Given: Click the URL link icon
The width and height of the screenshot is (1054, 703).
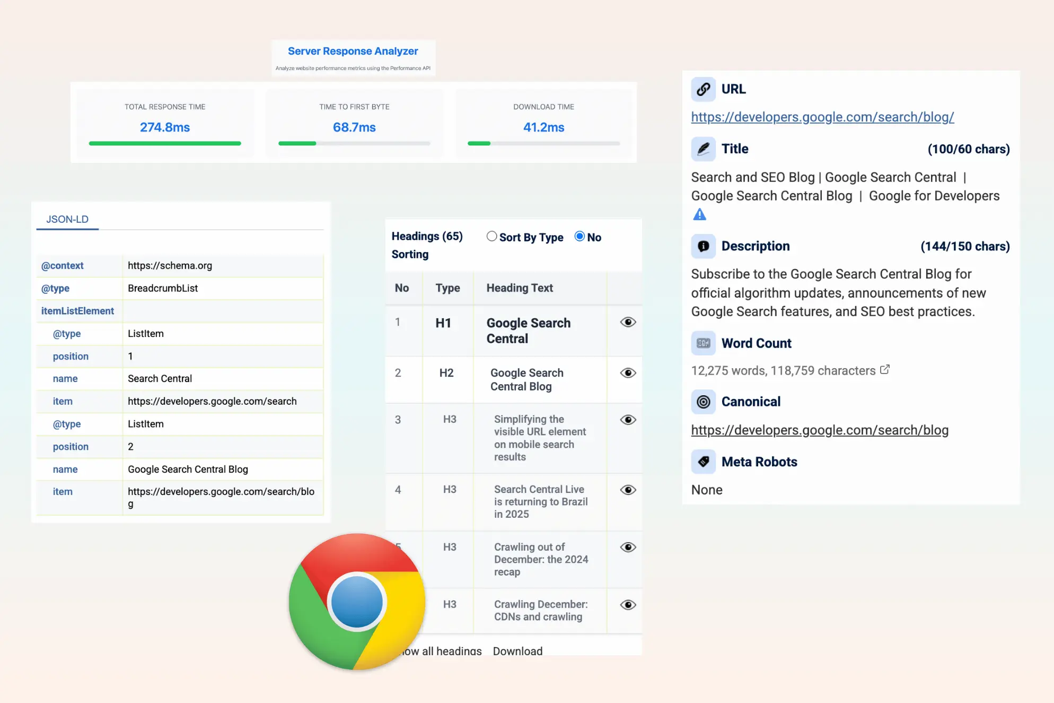Looking at the screenshot, I should coord(703,89).
